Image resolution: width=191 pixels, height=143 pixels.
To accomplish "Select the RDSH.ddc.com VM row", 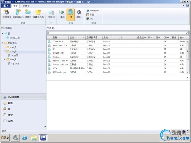I will click(117, 72).
